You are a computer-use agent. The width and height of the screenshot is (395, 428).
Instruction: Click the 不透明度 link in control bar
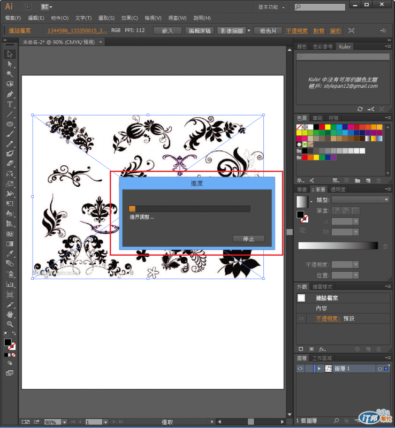click(297, 30)
